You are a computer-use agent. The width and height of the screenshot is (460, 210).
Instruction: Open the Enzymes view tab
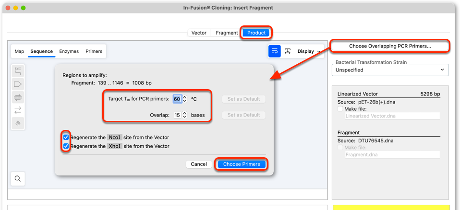[x=69, y=51]
